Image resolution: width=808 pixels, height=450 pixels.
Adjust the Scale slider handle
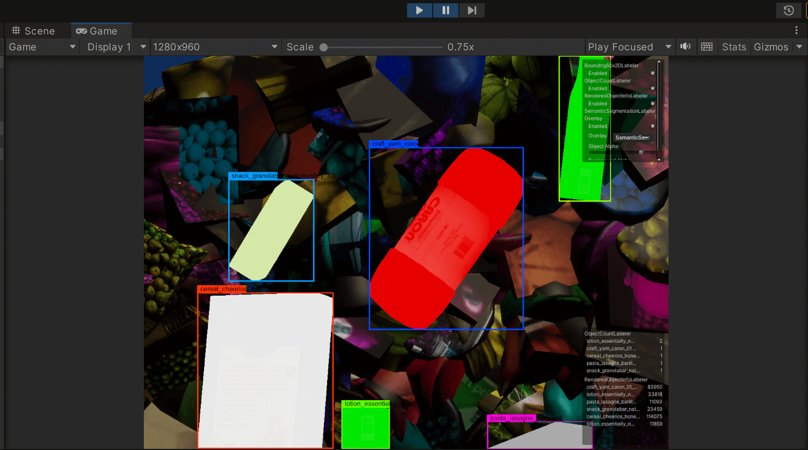click(x=324, y=47)
